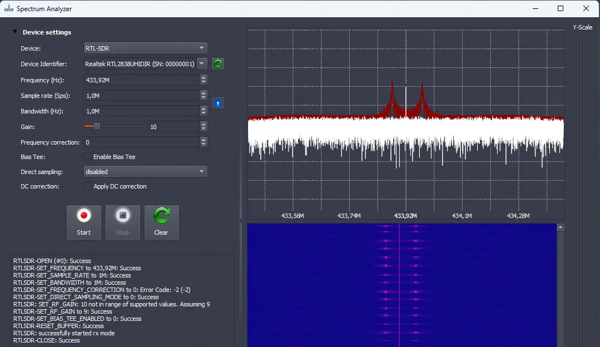Click the Spectrum Analyzer title bar icon
This screenshot has height=347, width=600.
(8, 9)
